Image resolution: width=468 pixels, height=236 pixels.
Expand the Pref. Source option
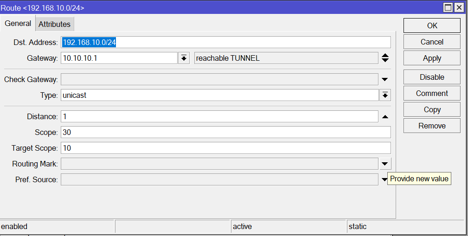tap(385, 179)
